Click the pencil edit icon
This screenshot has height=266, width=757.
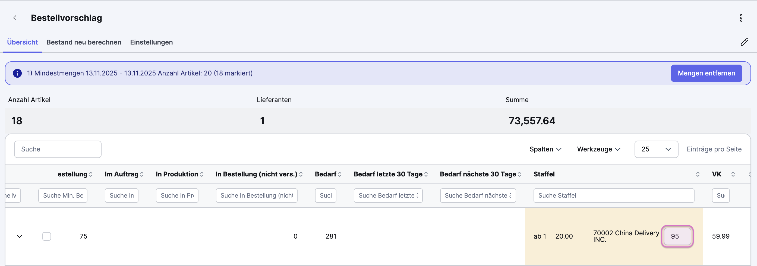[x=744, y=42]
